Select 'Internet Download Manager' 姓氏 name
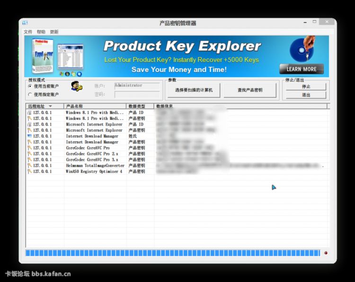 92,136
